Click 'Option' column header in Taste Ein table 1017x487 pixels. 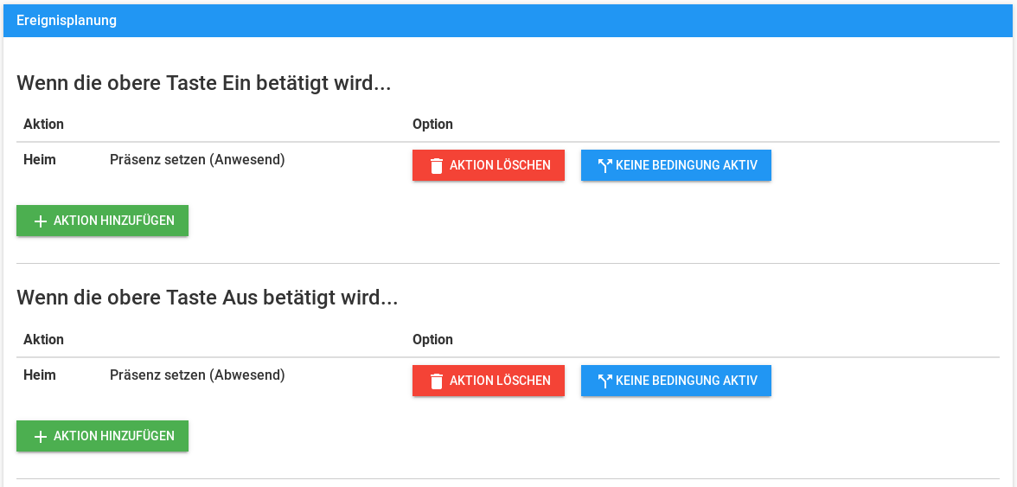click(x=432, y=125)
